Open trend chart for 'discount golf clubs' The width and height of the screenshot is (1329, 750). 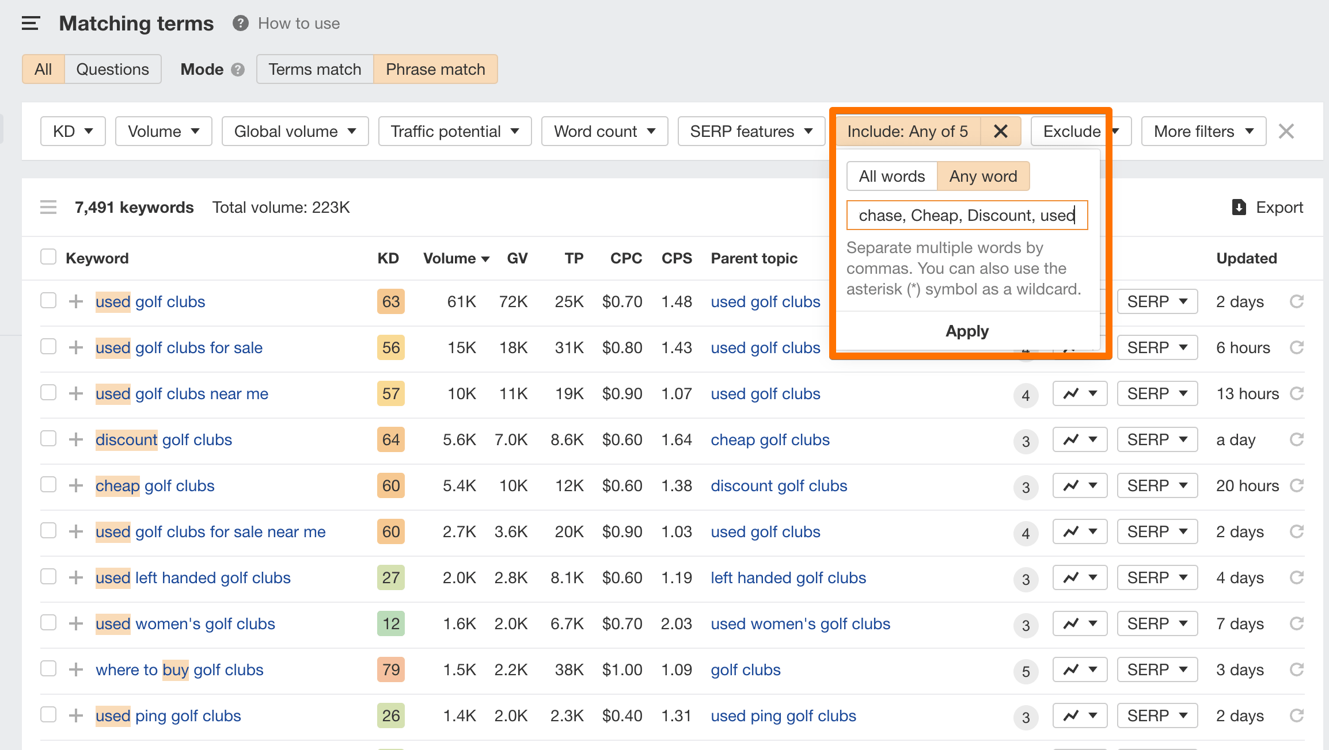pos(1080,439)
